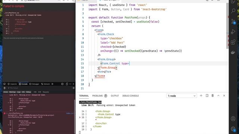Image resolution: width=239 pixels, height=134 pixels.
Task: Click line number 14 in the gutter
Action: click(x=82, y=60)
